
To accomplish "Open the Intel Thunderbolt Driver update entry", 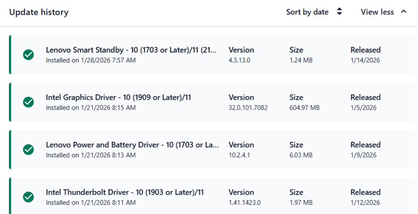I will 125,193.
